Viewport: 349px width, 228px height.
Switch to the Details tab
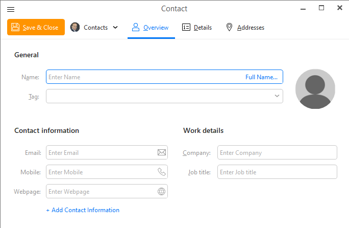point(197,28)
